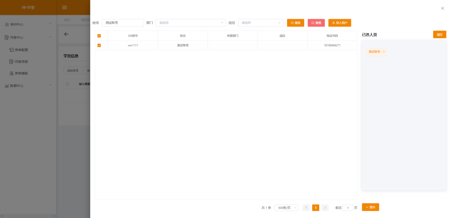Click the hamburger menu icon
Image resolution: width=451 pixels, height=218 pixels.
64,7
